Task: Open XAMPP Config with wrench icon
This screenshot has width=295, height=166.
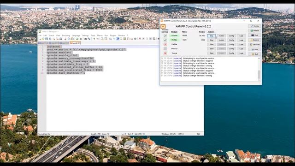Action: 254,26
